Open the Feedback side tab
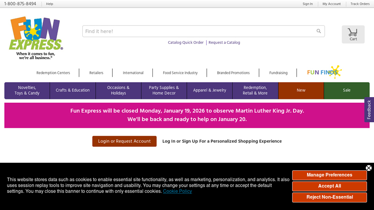The image size is (374, 210). (x=369, y=110)
